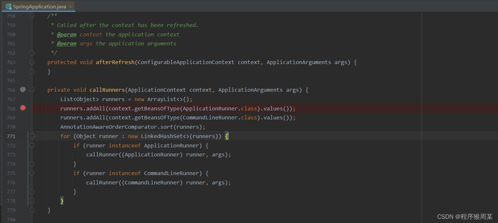Click line number 770 in the gutter
Screen dimensions: 498x223
pyautogui.click(x=11, y=127)
